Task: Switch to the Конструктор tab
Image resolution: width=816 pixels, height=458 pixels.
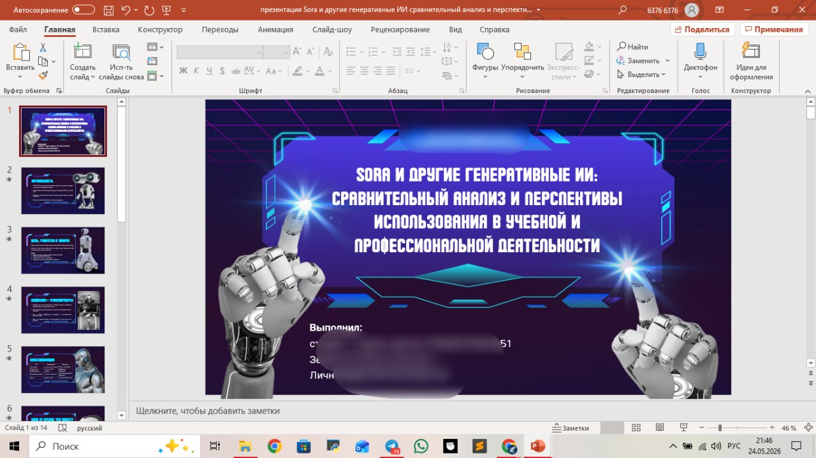Action: coord(160,29)
